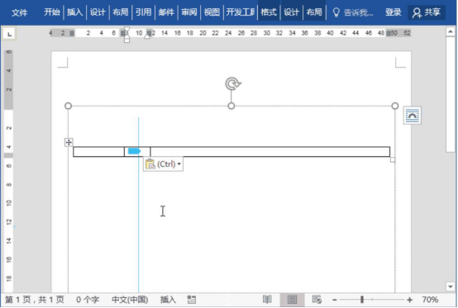Click the table move handle cross icon
This screenshot has width=458, height=308.
[x=69, y=142]
